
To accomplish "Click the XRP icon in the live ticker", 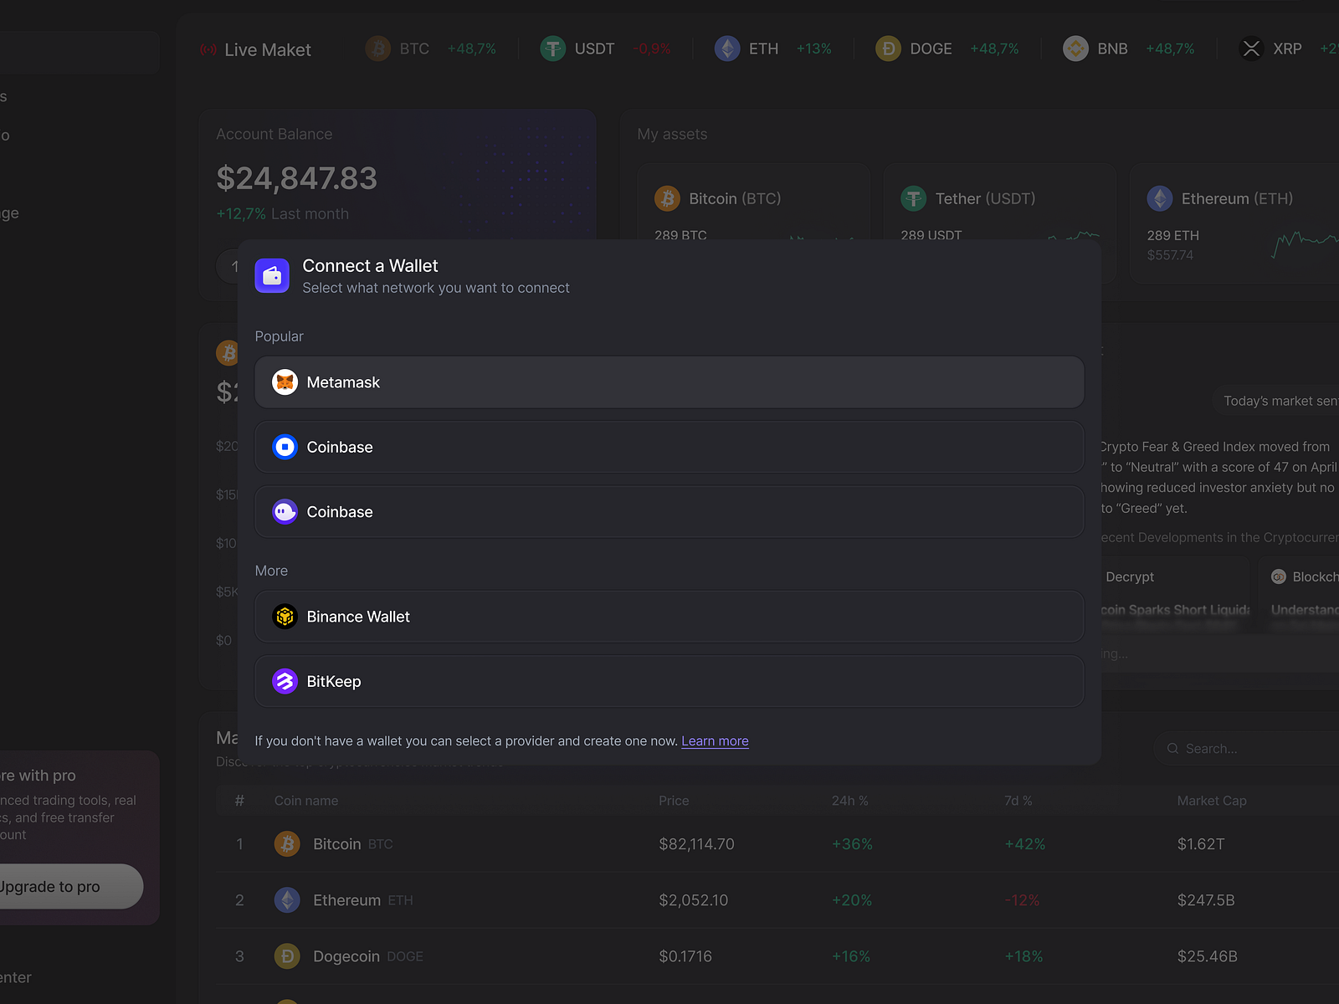I will (x=1251, y=49).
